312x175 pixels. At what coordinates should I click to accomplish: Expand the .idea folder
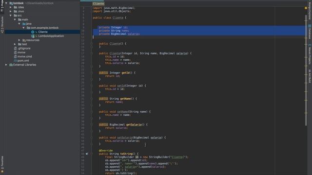pos(11,7)
